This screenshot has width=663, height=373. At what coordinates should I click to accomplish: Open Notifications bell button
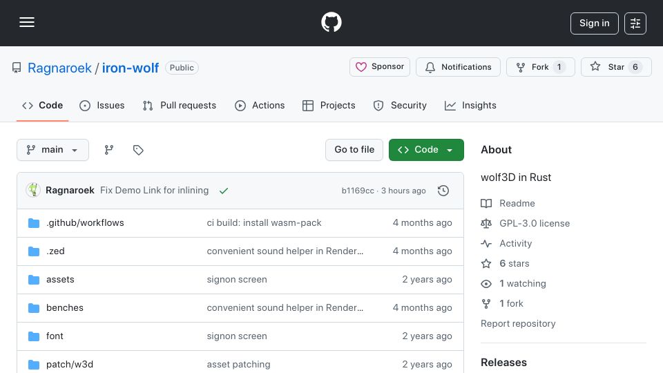458,67
